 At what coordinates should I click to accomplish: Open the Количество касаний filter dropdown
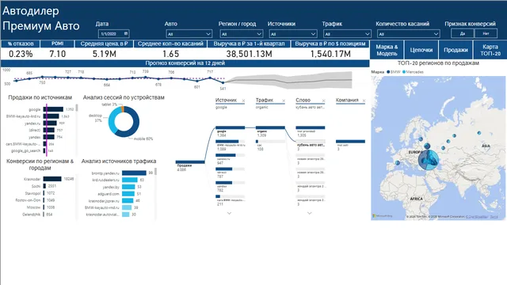coord(409,34)
